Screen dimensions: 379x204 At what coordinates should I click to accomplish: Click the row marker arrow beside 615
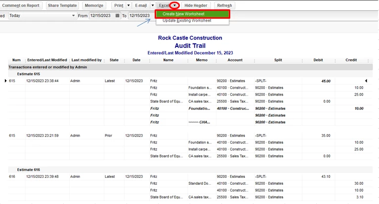(x=5, y=81)
